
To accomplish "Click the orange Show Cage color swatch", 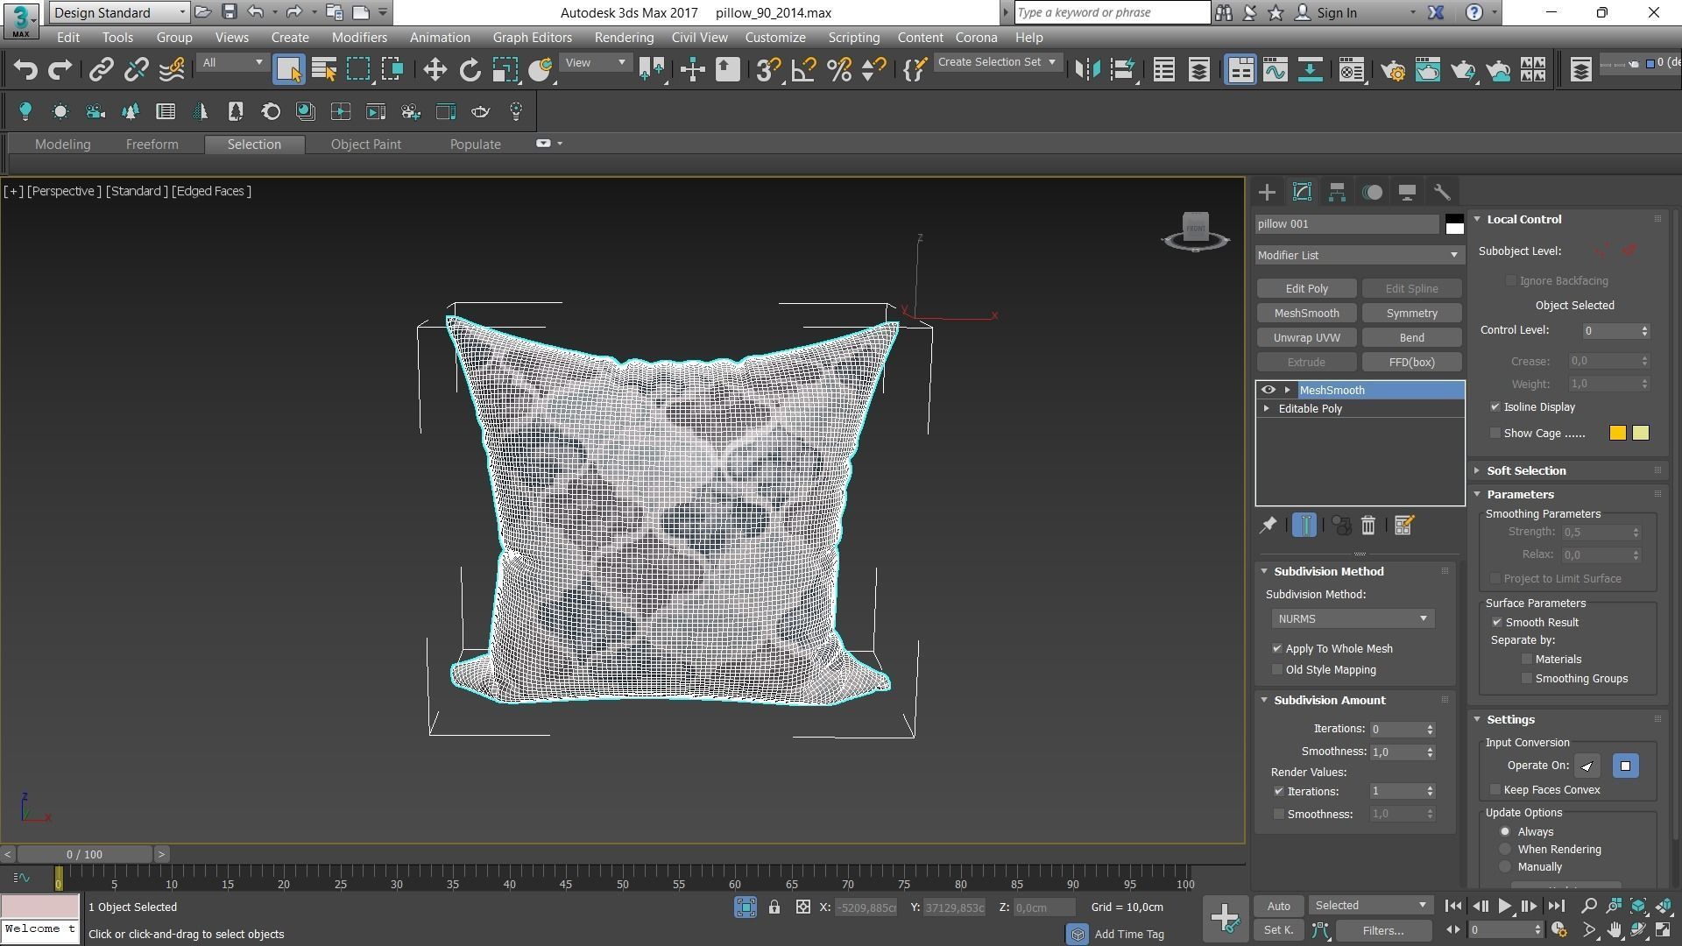I will [1617, 434].
